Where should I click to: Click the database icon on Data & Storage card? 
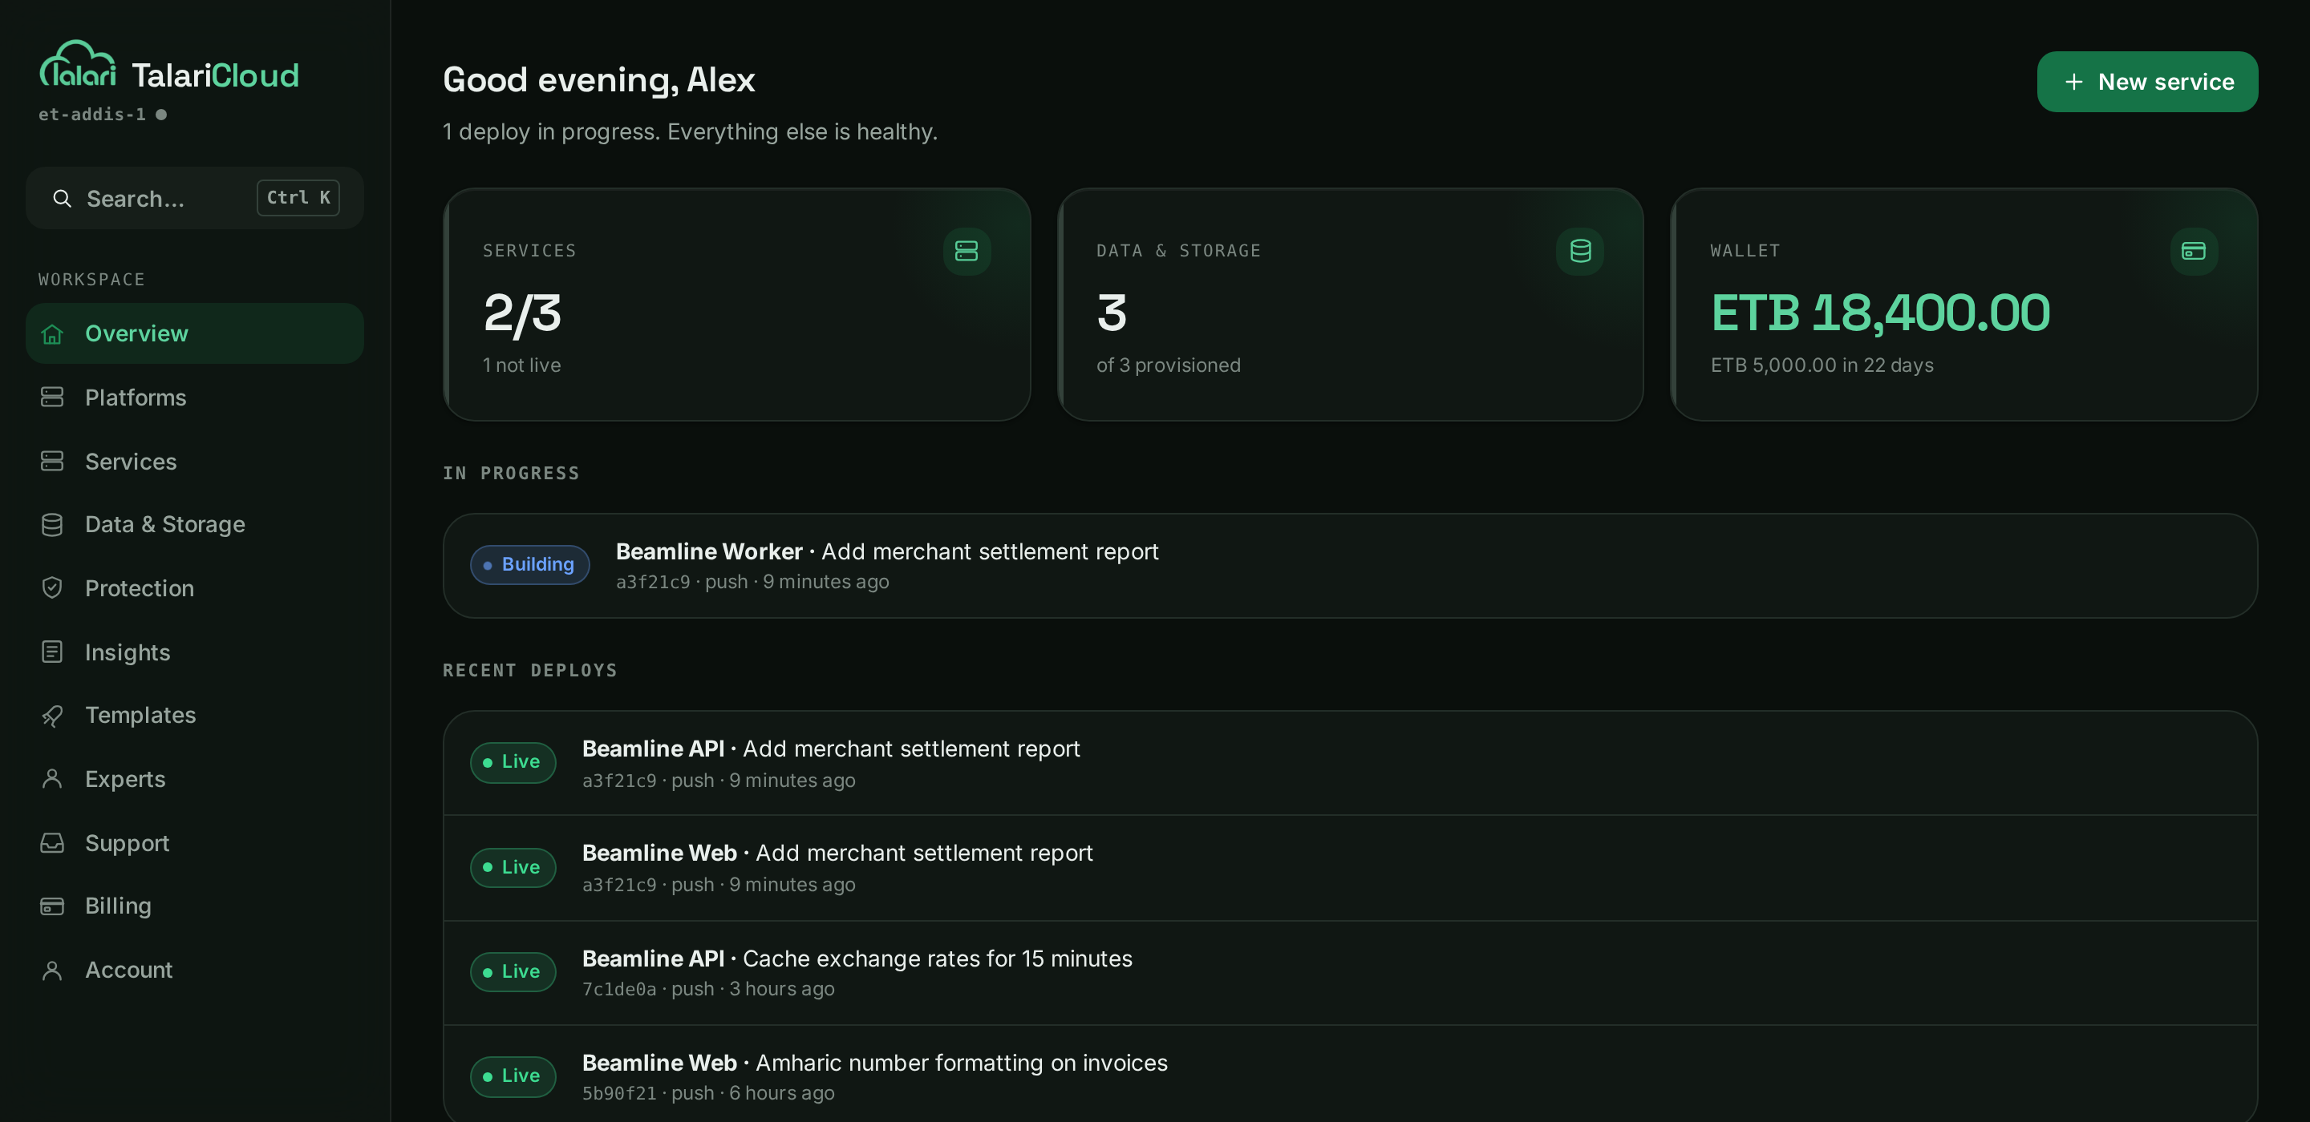[x=1580, y=251]
